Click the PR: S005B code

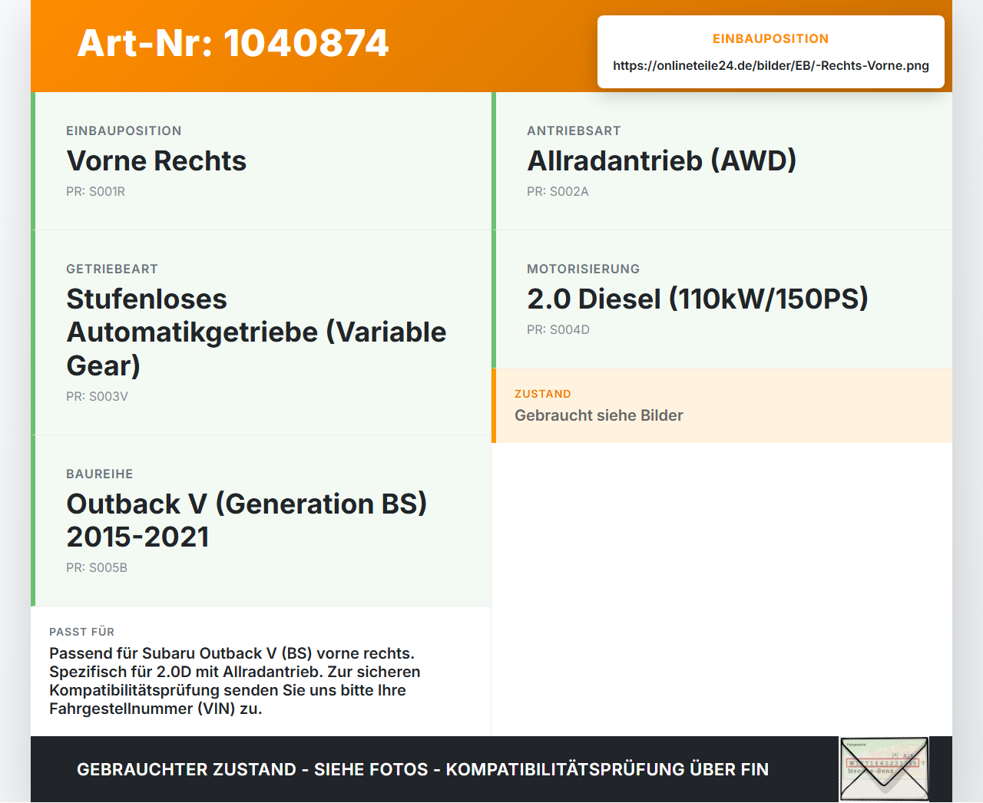97,567
